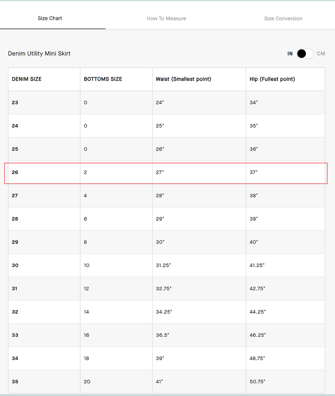Select denim size 25 cell
This screenshot has height=396, width=335.
pos(44,149)
